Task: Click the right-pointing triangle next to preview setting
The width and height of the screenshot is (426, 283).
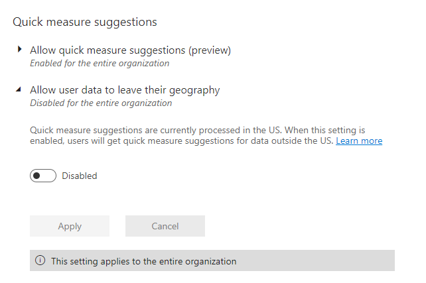Action: click(19, 50)
